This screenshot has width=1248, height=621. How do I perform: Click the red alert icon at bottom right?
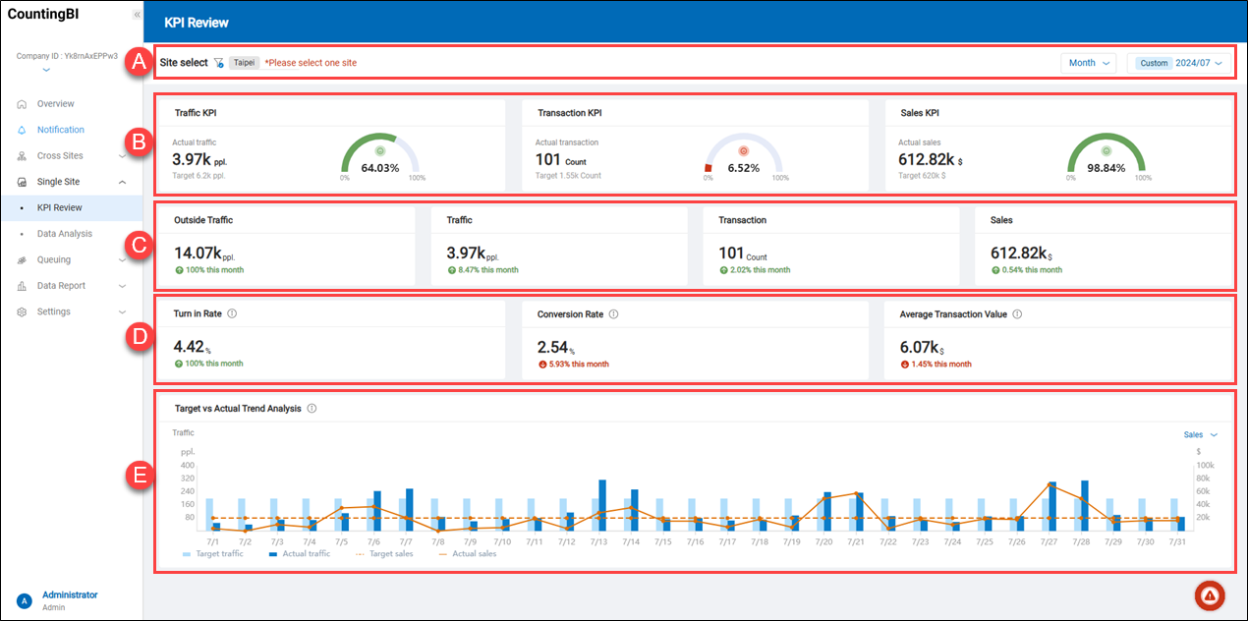pos(1209,594)
